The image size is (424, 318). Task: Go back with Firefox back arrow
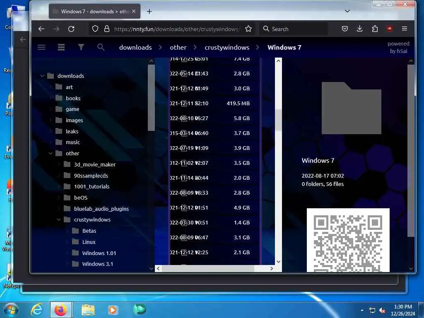41,29
